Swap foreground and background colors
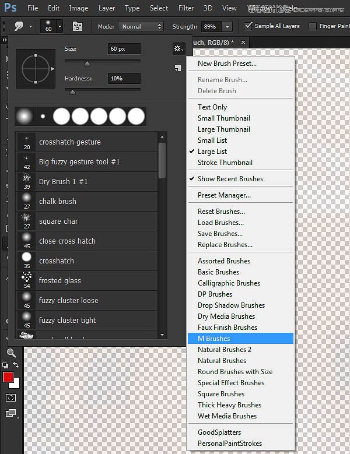Image resolution: width=350 pixels, height=454 pixels. [16, 365]
